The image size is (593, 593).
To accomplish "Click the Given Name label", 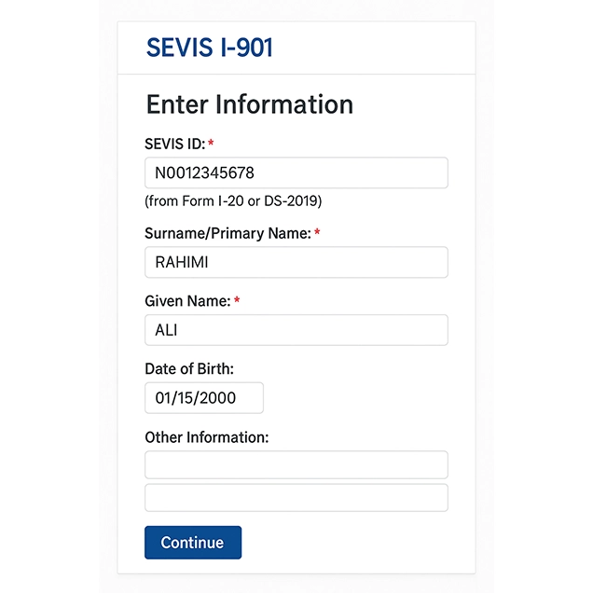I will [x=186, y=301].
